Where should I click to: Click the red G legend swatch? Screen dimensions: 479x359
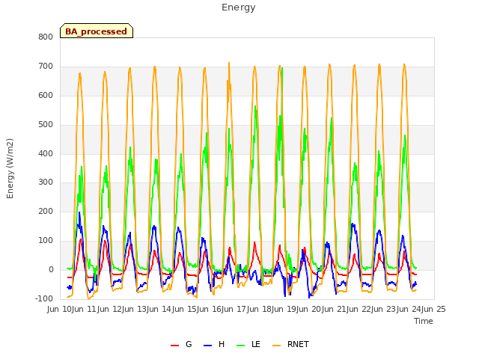point(174,346)
